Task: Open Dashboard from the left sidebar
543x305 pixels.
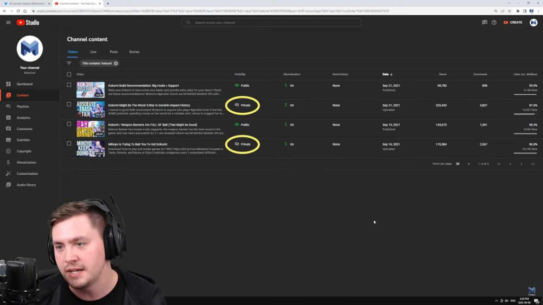Action: coord(24,84)
